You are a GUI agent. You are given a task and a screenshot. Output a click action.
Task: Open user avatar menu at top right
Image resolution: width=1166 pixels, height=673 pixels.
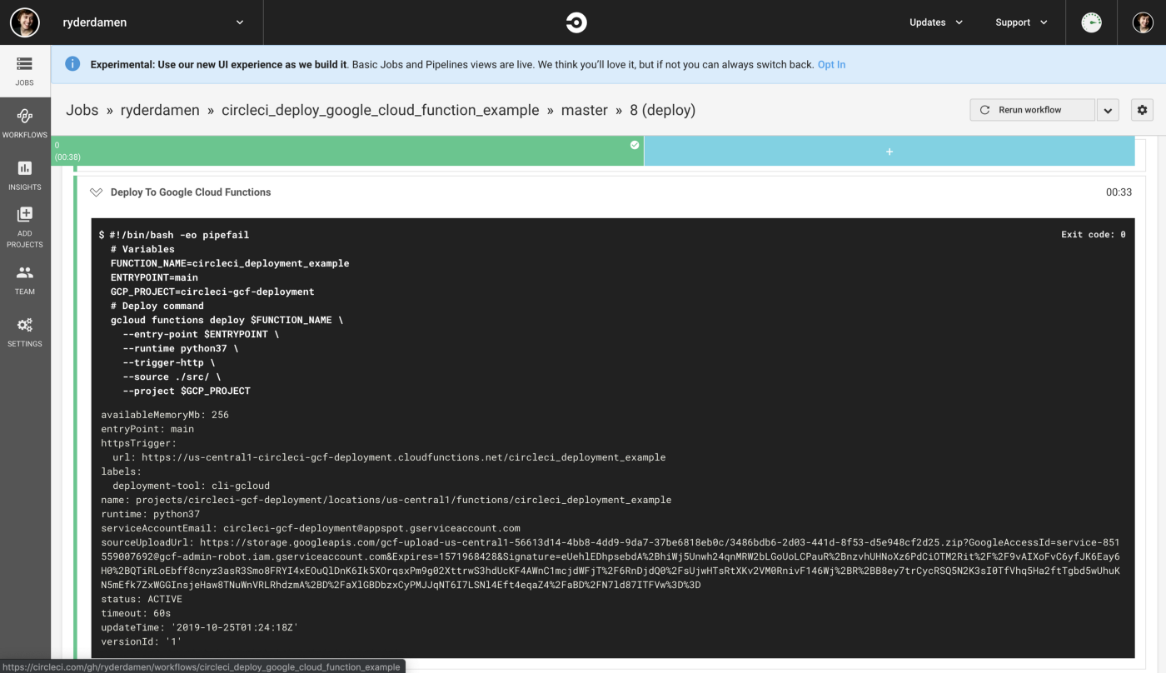[x=1143, y=22]
